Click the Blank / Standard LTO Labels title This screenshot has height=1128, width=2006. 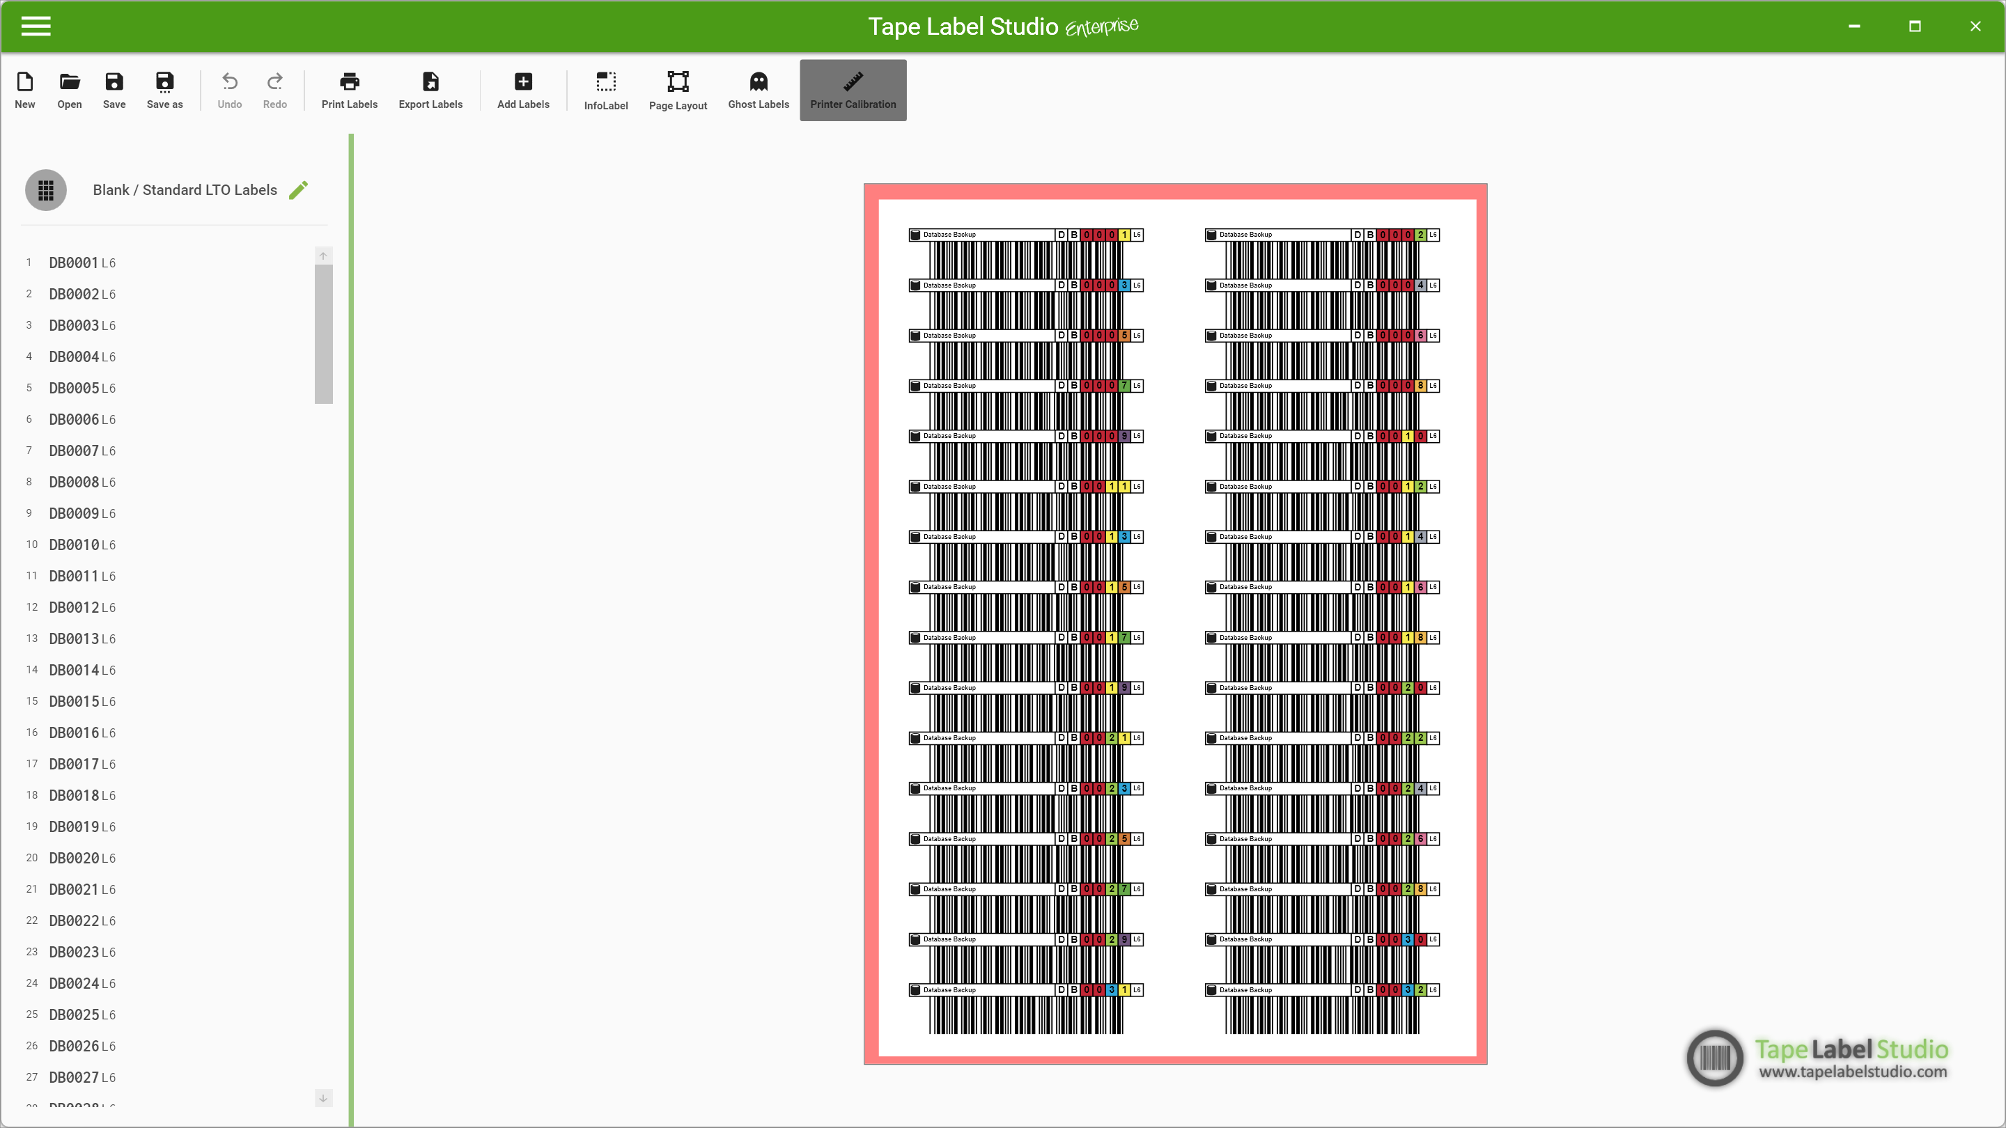(185, 190)
